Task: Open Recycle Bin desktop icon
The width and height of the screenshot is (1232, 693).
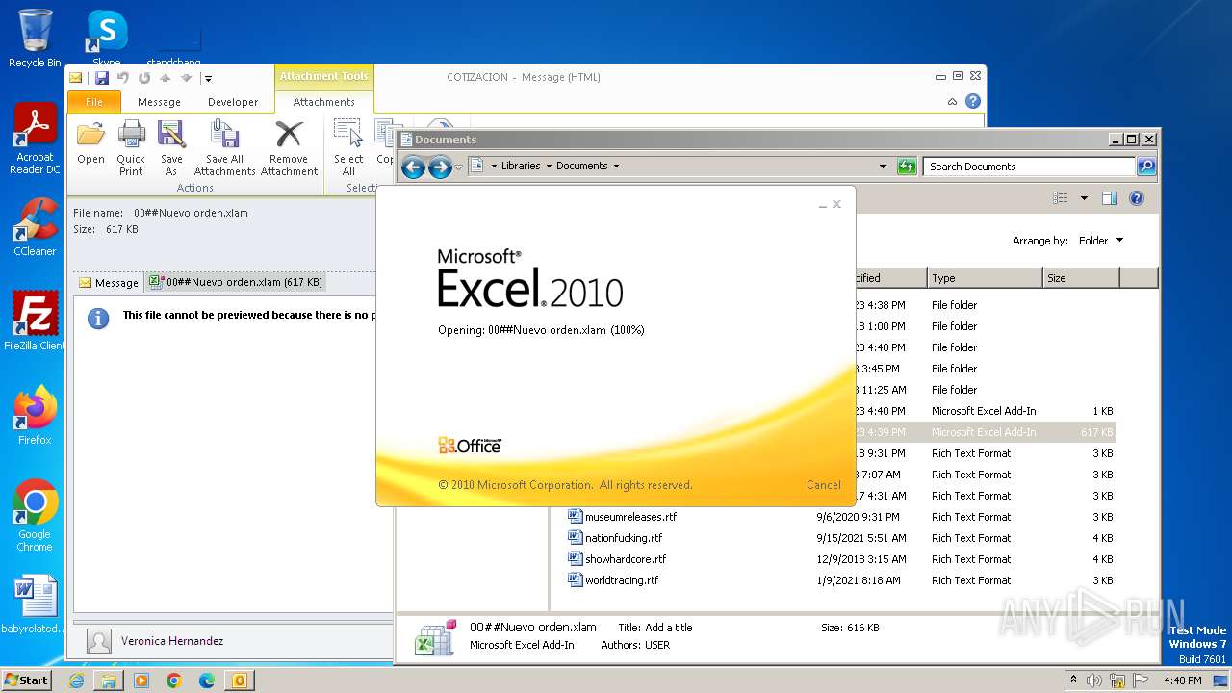Action: tap(35, 38)
